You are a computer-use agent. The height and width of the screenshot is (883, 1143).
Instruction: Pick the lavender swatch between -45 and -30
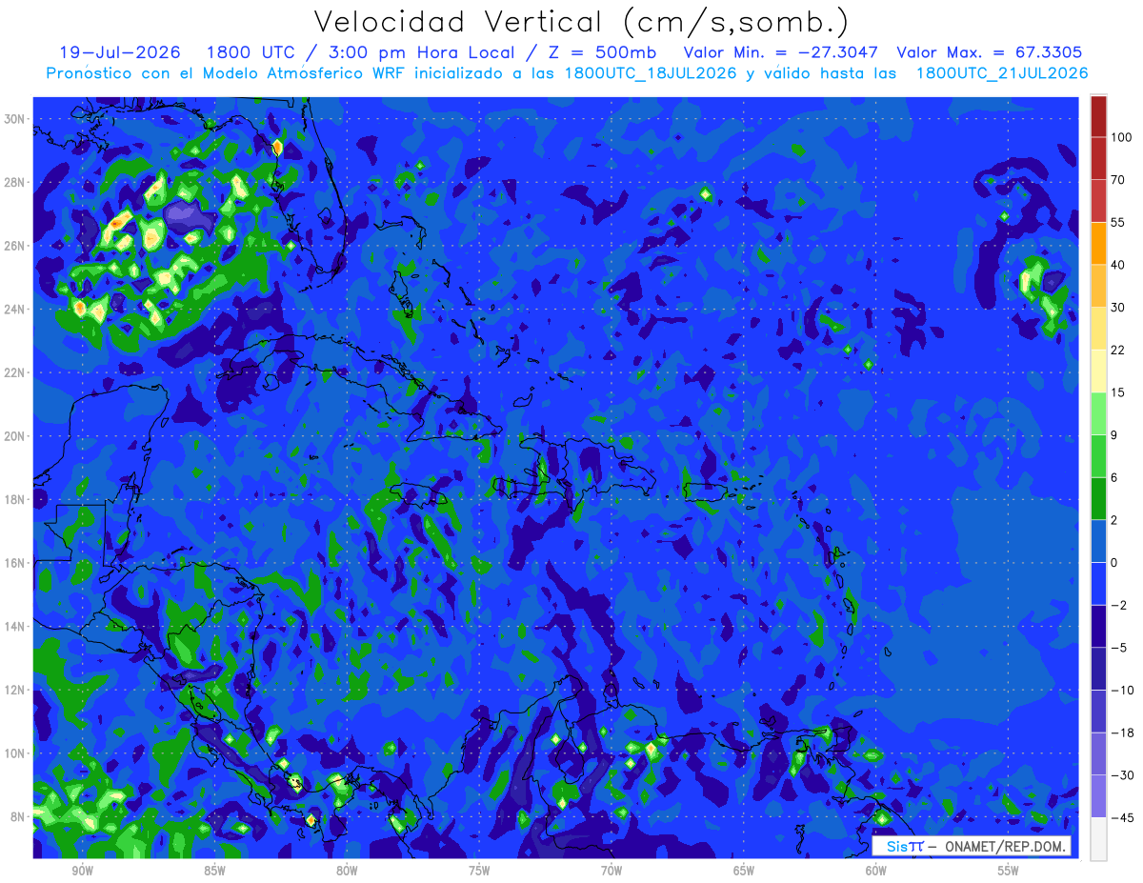click(1098, 796)
